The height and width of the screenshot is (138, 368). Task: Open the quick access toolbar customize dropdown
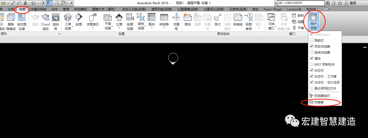click(72, 3)
